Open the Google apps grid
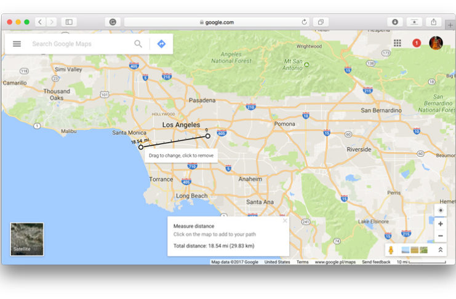Viewport: 456px width, 299px height. pyautogui.click(x=398, y=43)
